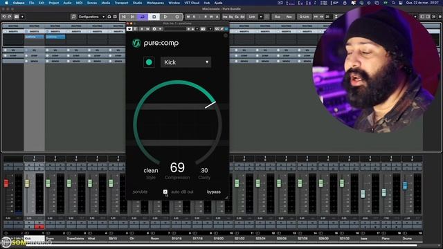
Task: Click the yellow Kick channel fader
Action: 27,183
